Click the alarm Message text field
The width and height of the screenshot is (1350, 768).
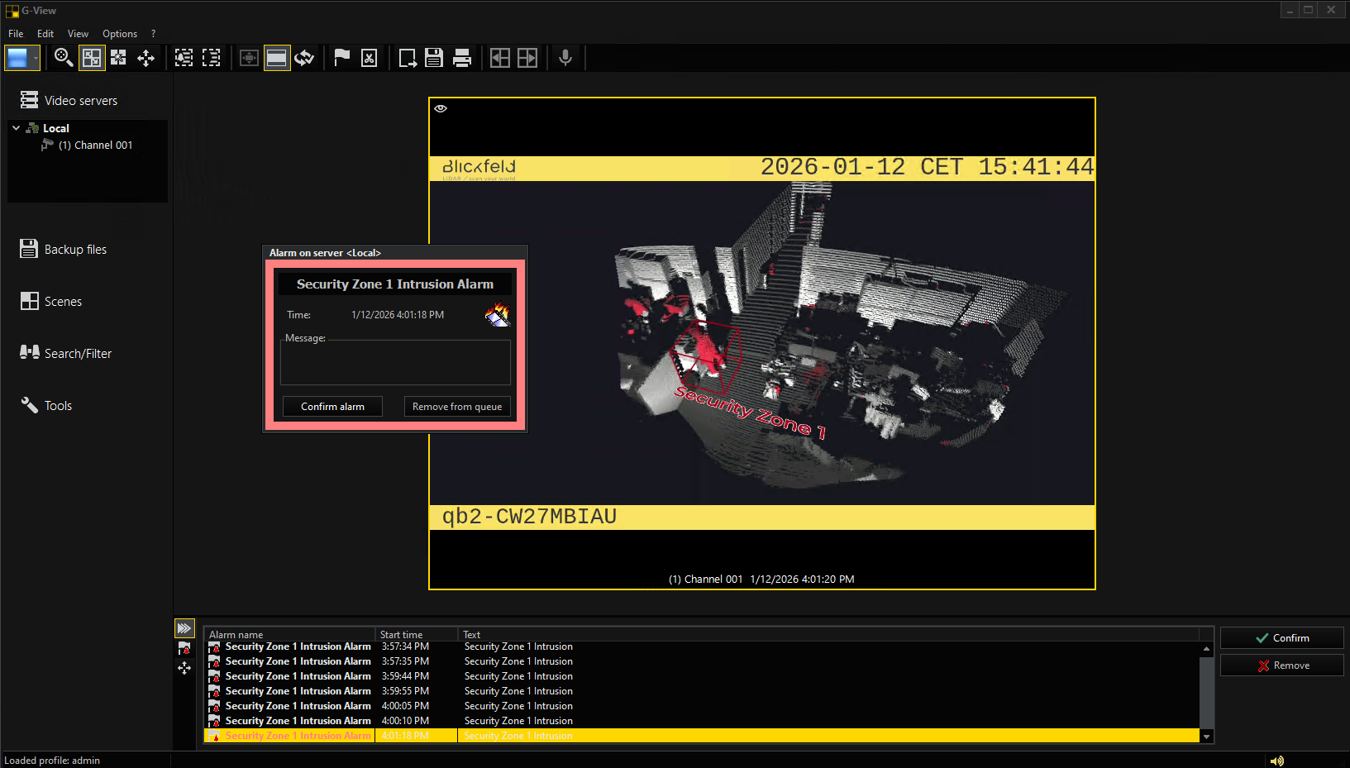[395, 363]
